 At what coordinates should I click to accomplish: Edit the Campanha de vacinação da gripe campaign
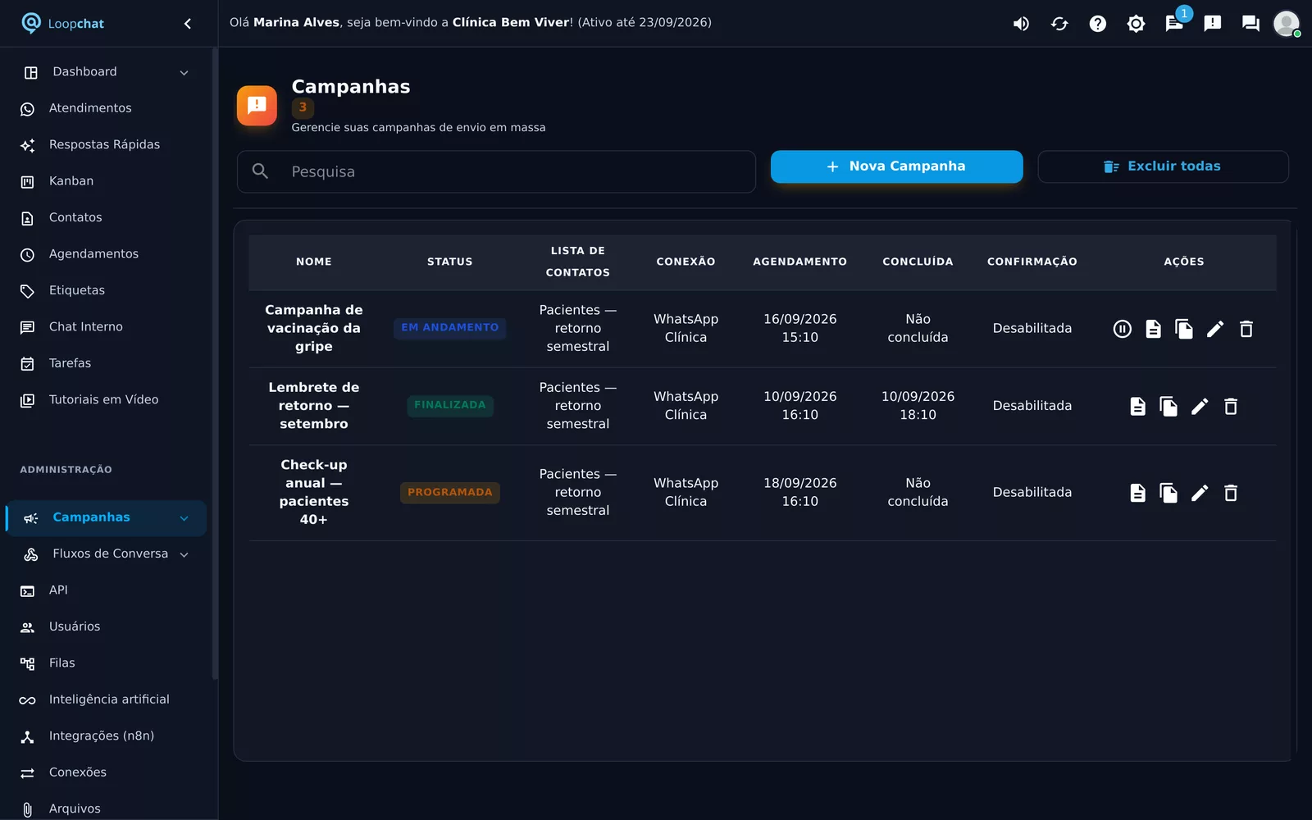click(x=1215, y=329)
